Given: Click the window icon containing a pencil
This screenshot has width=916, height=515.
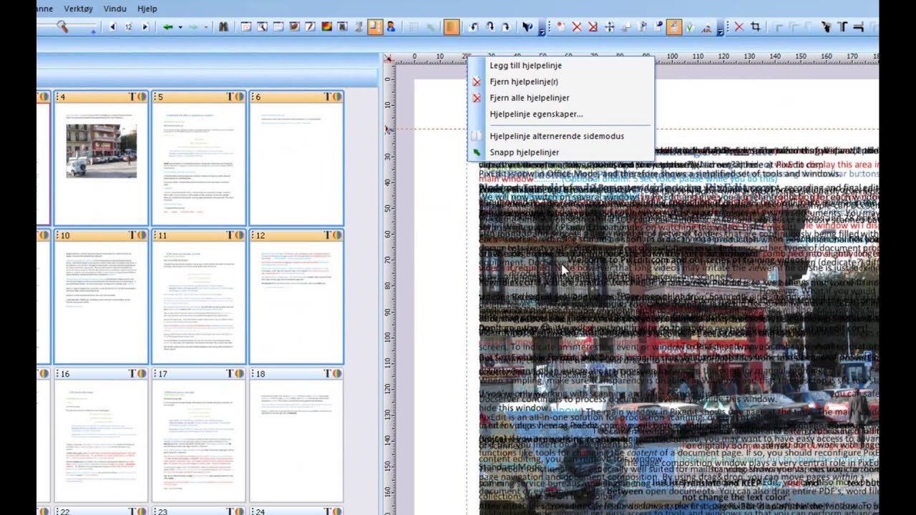Looking at the screenshot, I should coord(310,26).
